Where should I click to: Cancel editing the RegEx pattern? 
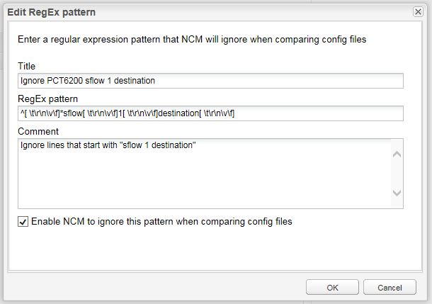click(x=390, y=287)
